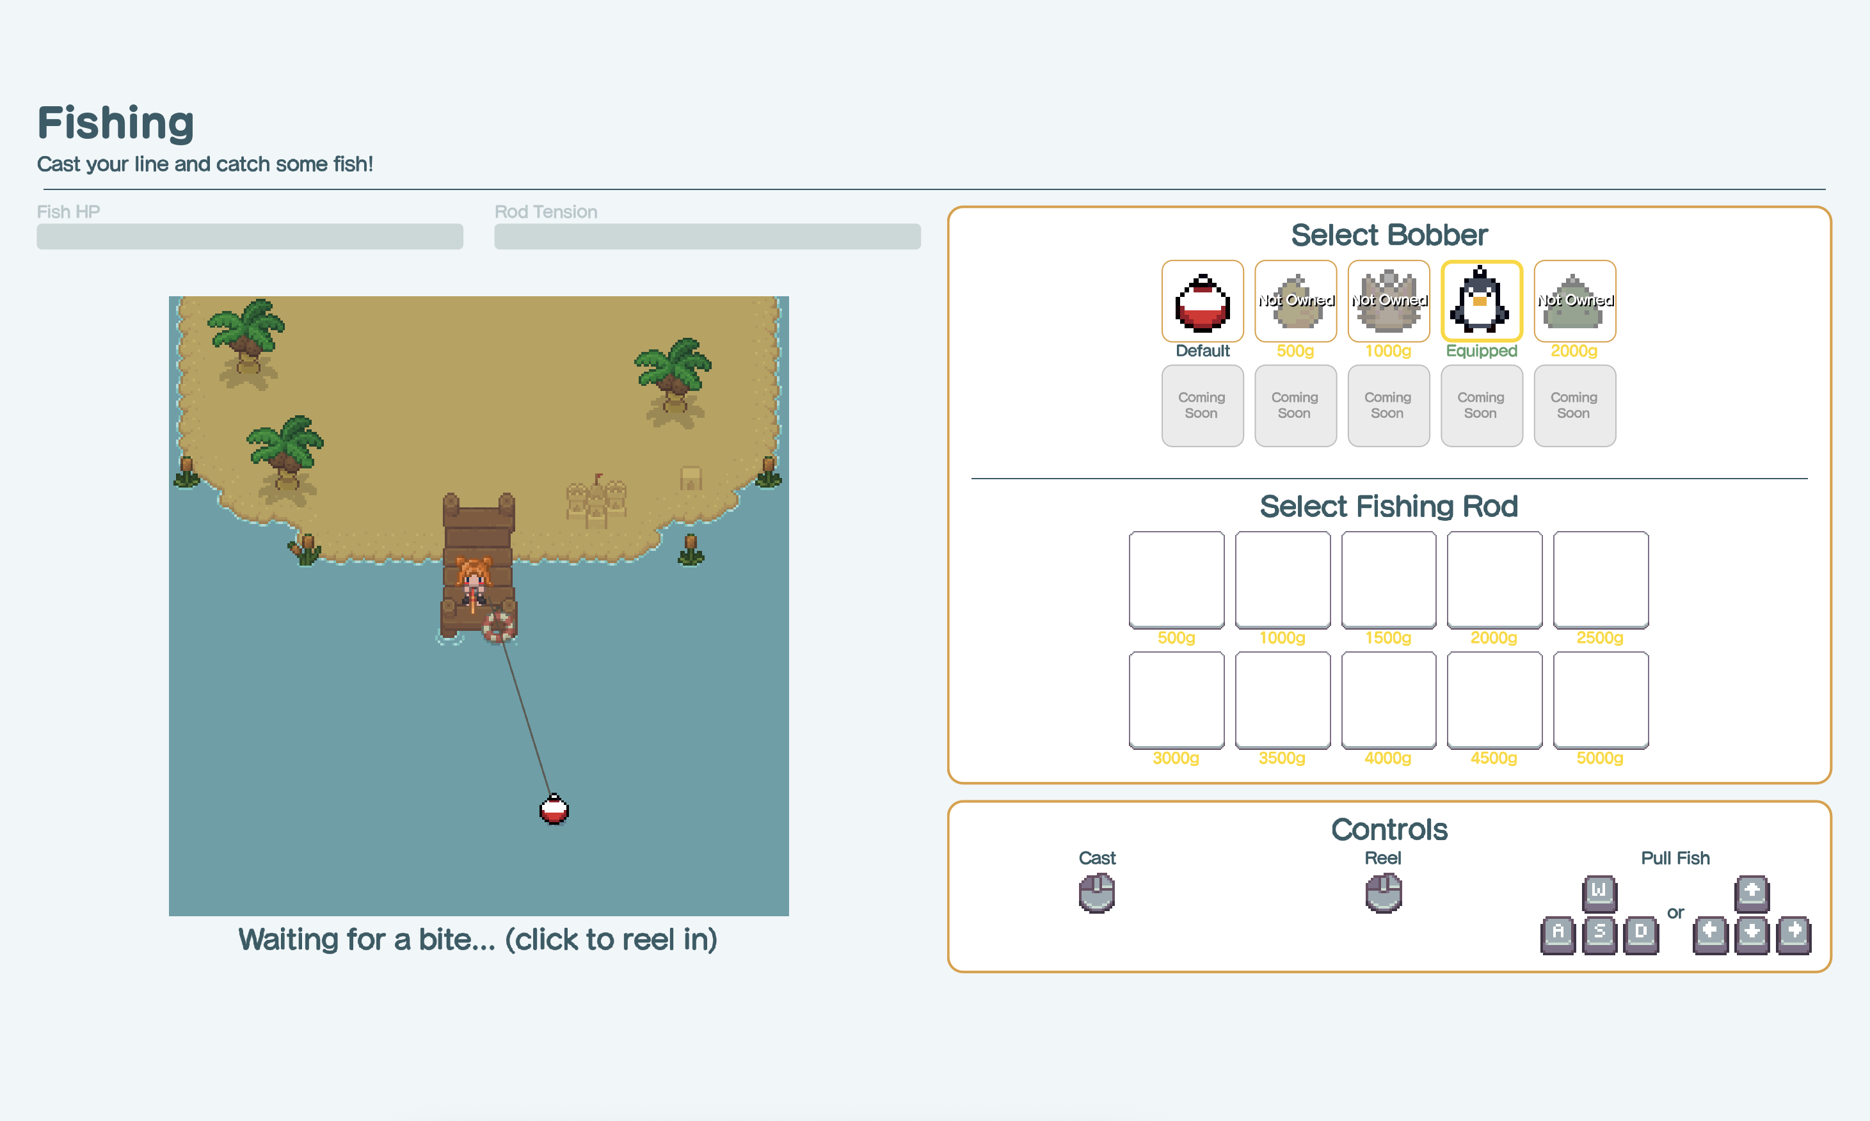This screenshot has width=1870, height=1121.
Task: Select the 1500g fishing rod slot
Action: point(1388,580)
